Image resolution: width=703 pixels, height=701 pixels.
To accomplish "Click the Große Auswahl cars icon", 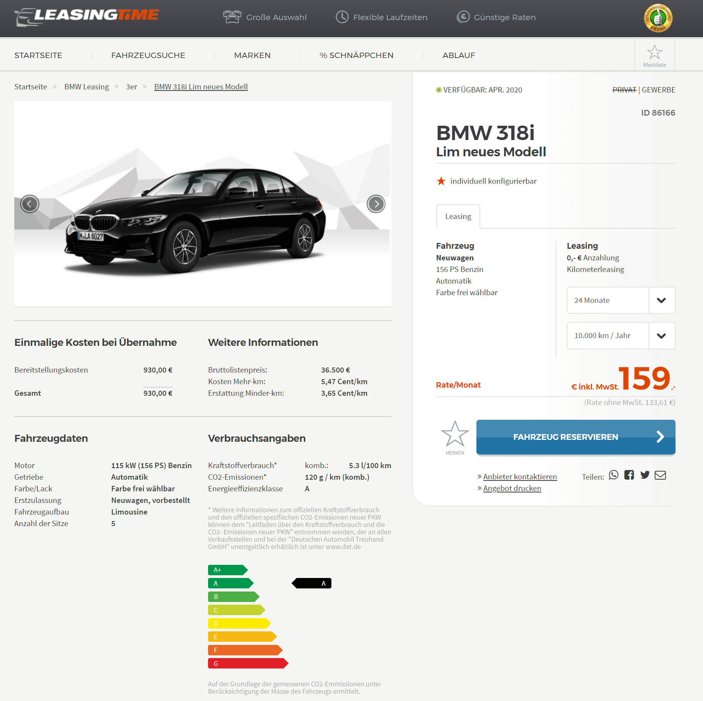I will coord(232,17).
